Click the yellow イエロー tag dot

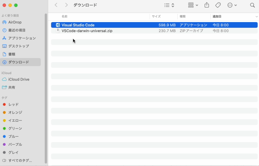click(4, 121)
